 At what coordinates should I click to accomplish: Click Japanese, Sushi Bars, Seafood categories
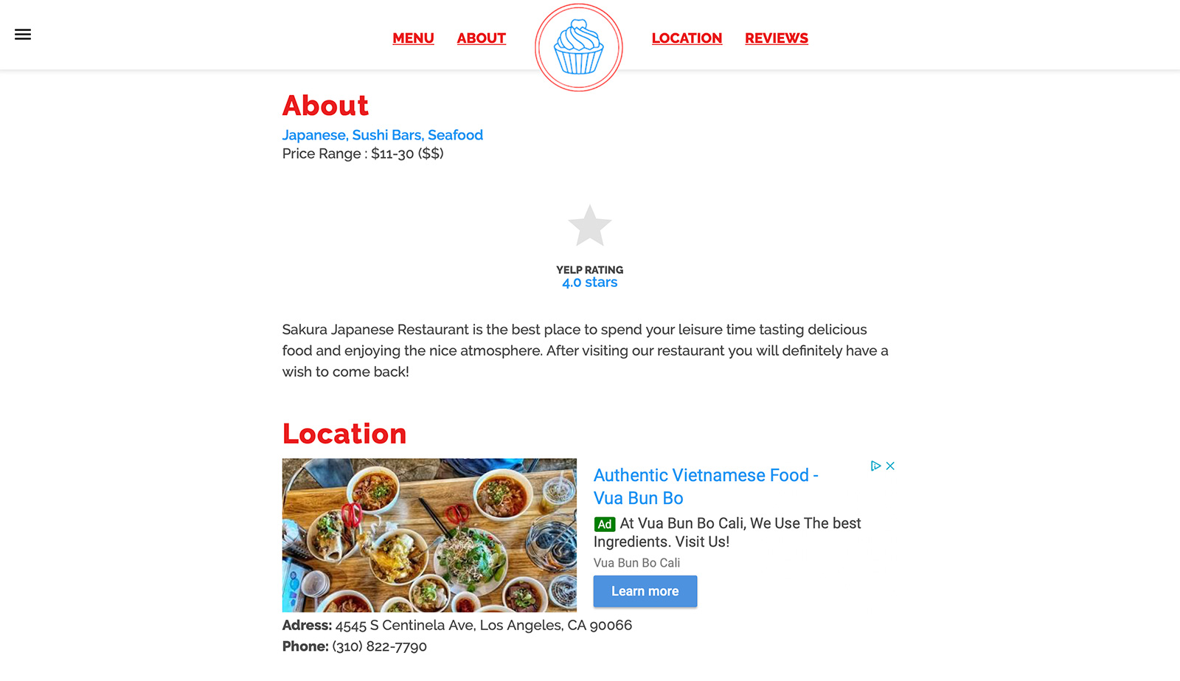coord(383,135)
